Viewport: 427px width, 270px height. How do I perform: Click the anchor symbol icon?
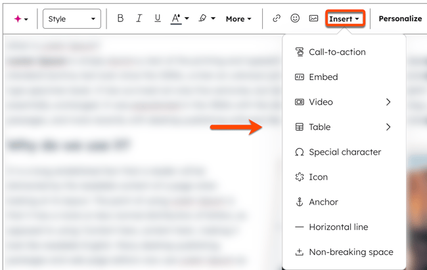coord(300,202)
